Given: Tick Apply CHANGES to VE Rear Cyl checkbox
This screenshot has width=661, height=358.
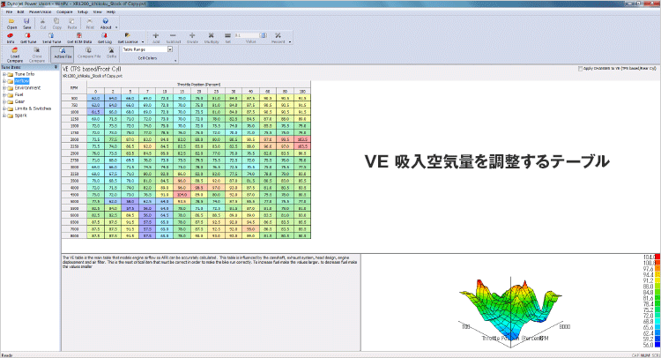Looking at the screenshot, I should pyautogui.click(x=581, y=68).
